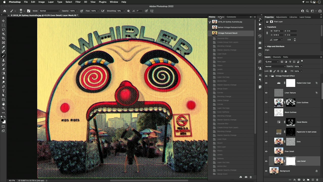Toggle pressure for opacity button

[82, 11]
